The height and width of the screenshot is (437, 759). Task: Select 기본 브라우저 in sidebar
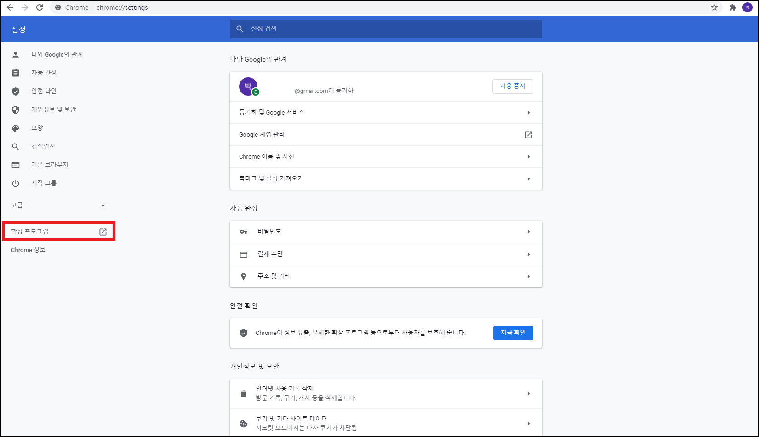pos(50,165)
